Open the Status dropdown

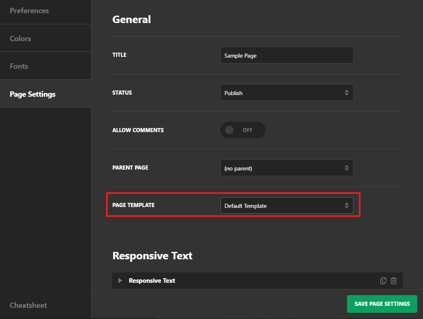[287, 93]
